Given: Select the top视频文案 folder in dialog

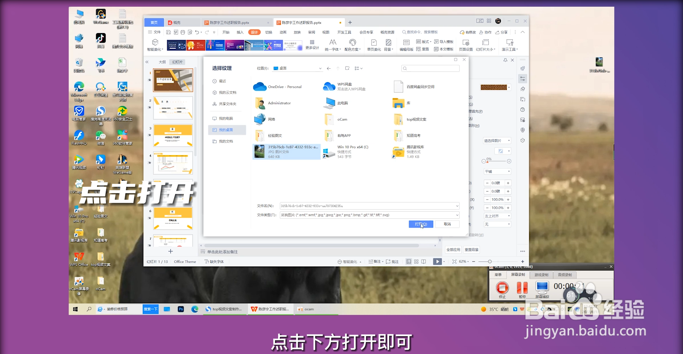Looking at the screenshot, I should (409, 119).
